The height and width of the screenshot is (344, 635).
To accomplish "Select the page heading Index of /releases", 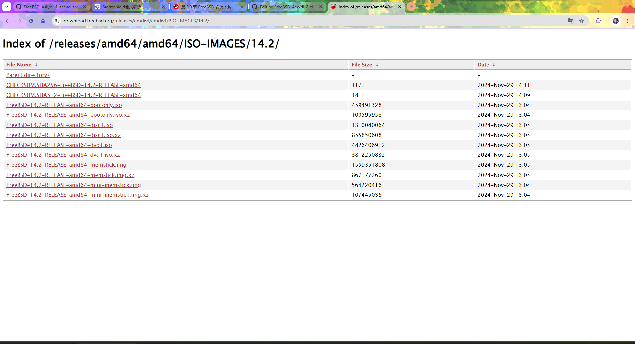I will 141,44.
